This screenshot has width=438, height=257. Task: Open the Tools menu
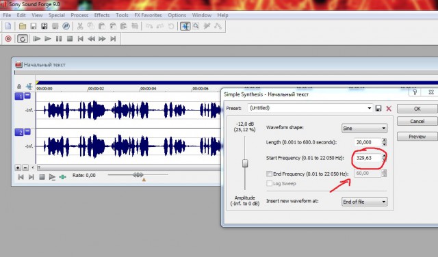pyautogui.click(x=122, y=15)
